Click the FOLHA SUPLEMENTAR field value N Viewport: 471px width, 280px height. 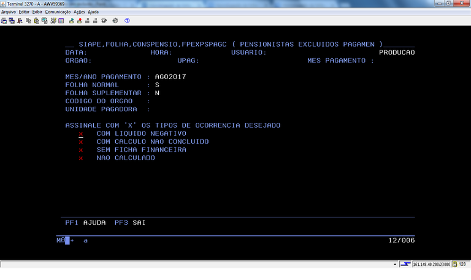pos(157,93)
